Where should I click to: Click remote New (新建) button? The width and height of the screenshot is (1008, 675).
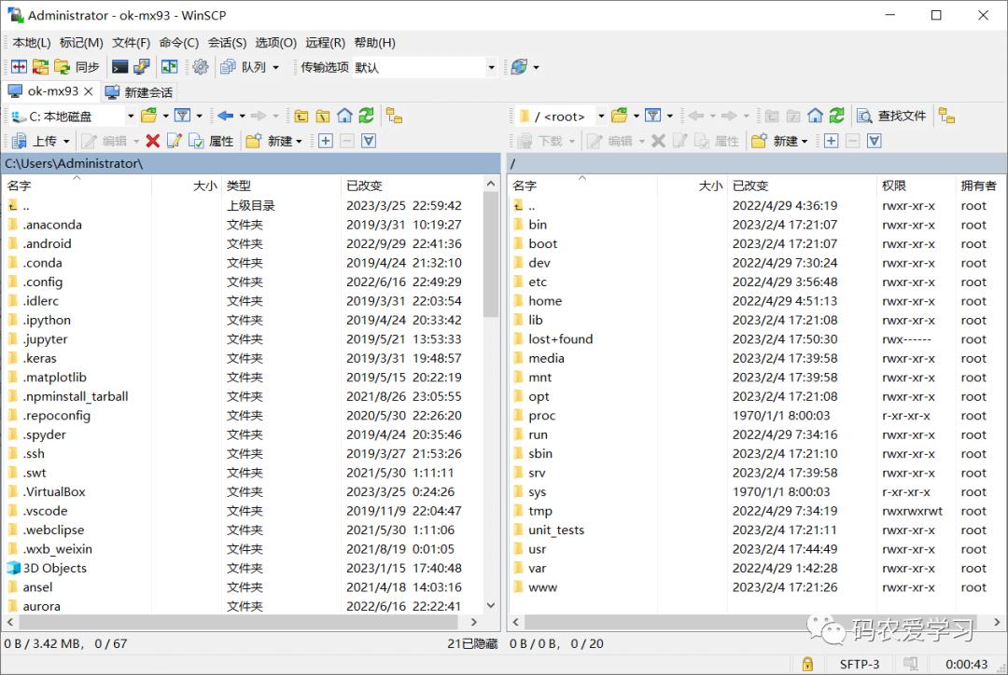pos(776,141)
